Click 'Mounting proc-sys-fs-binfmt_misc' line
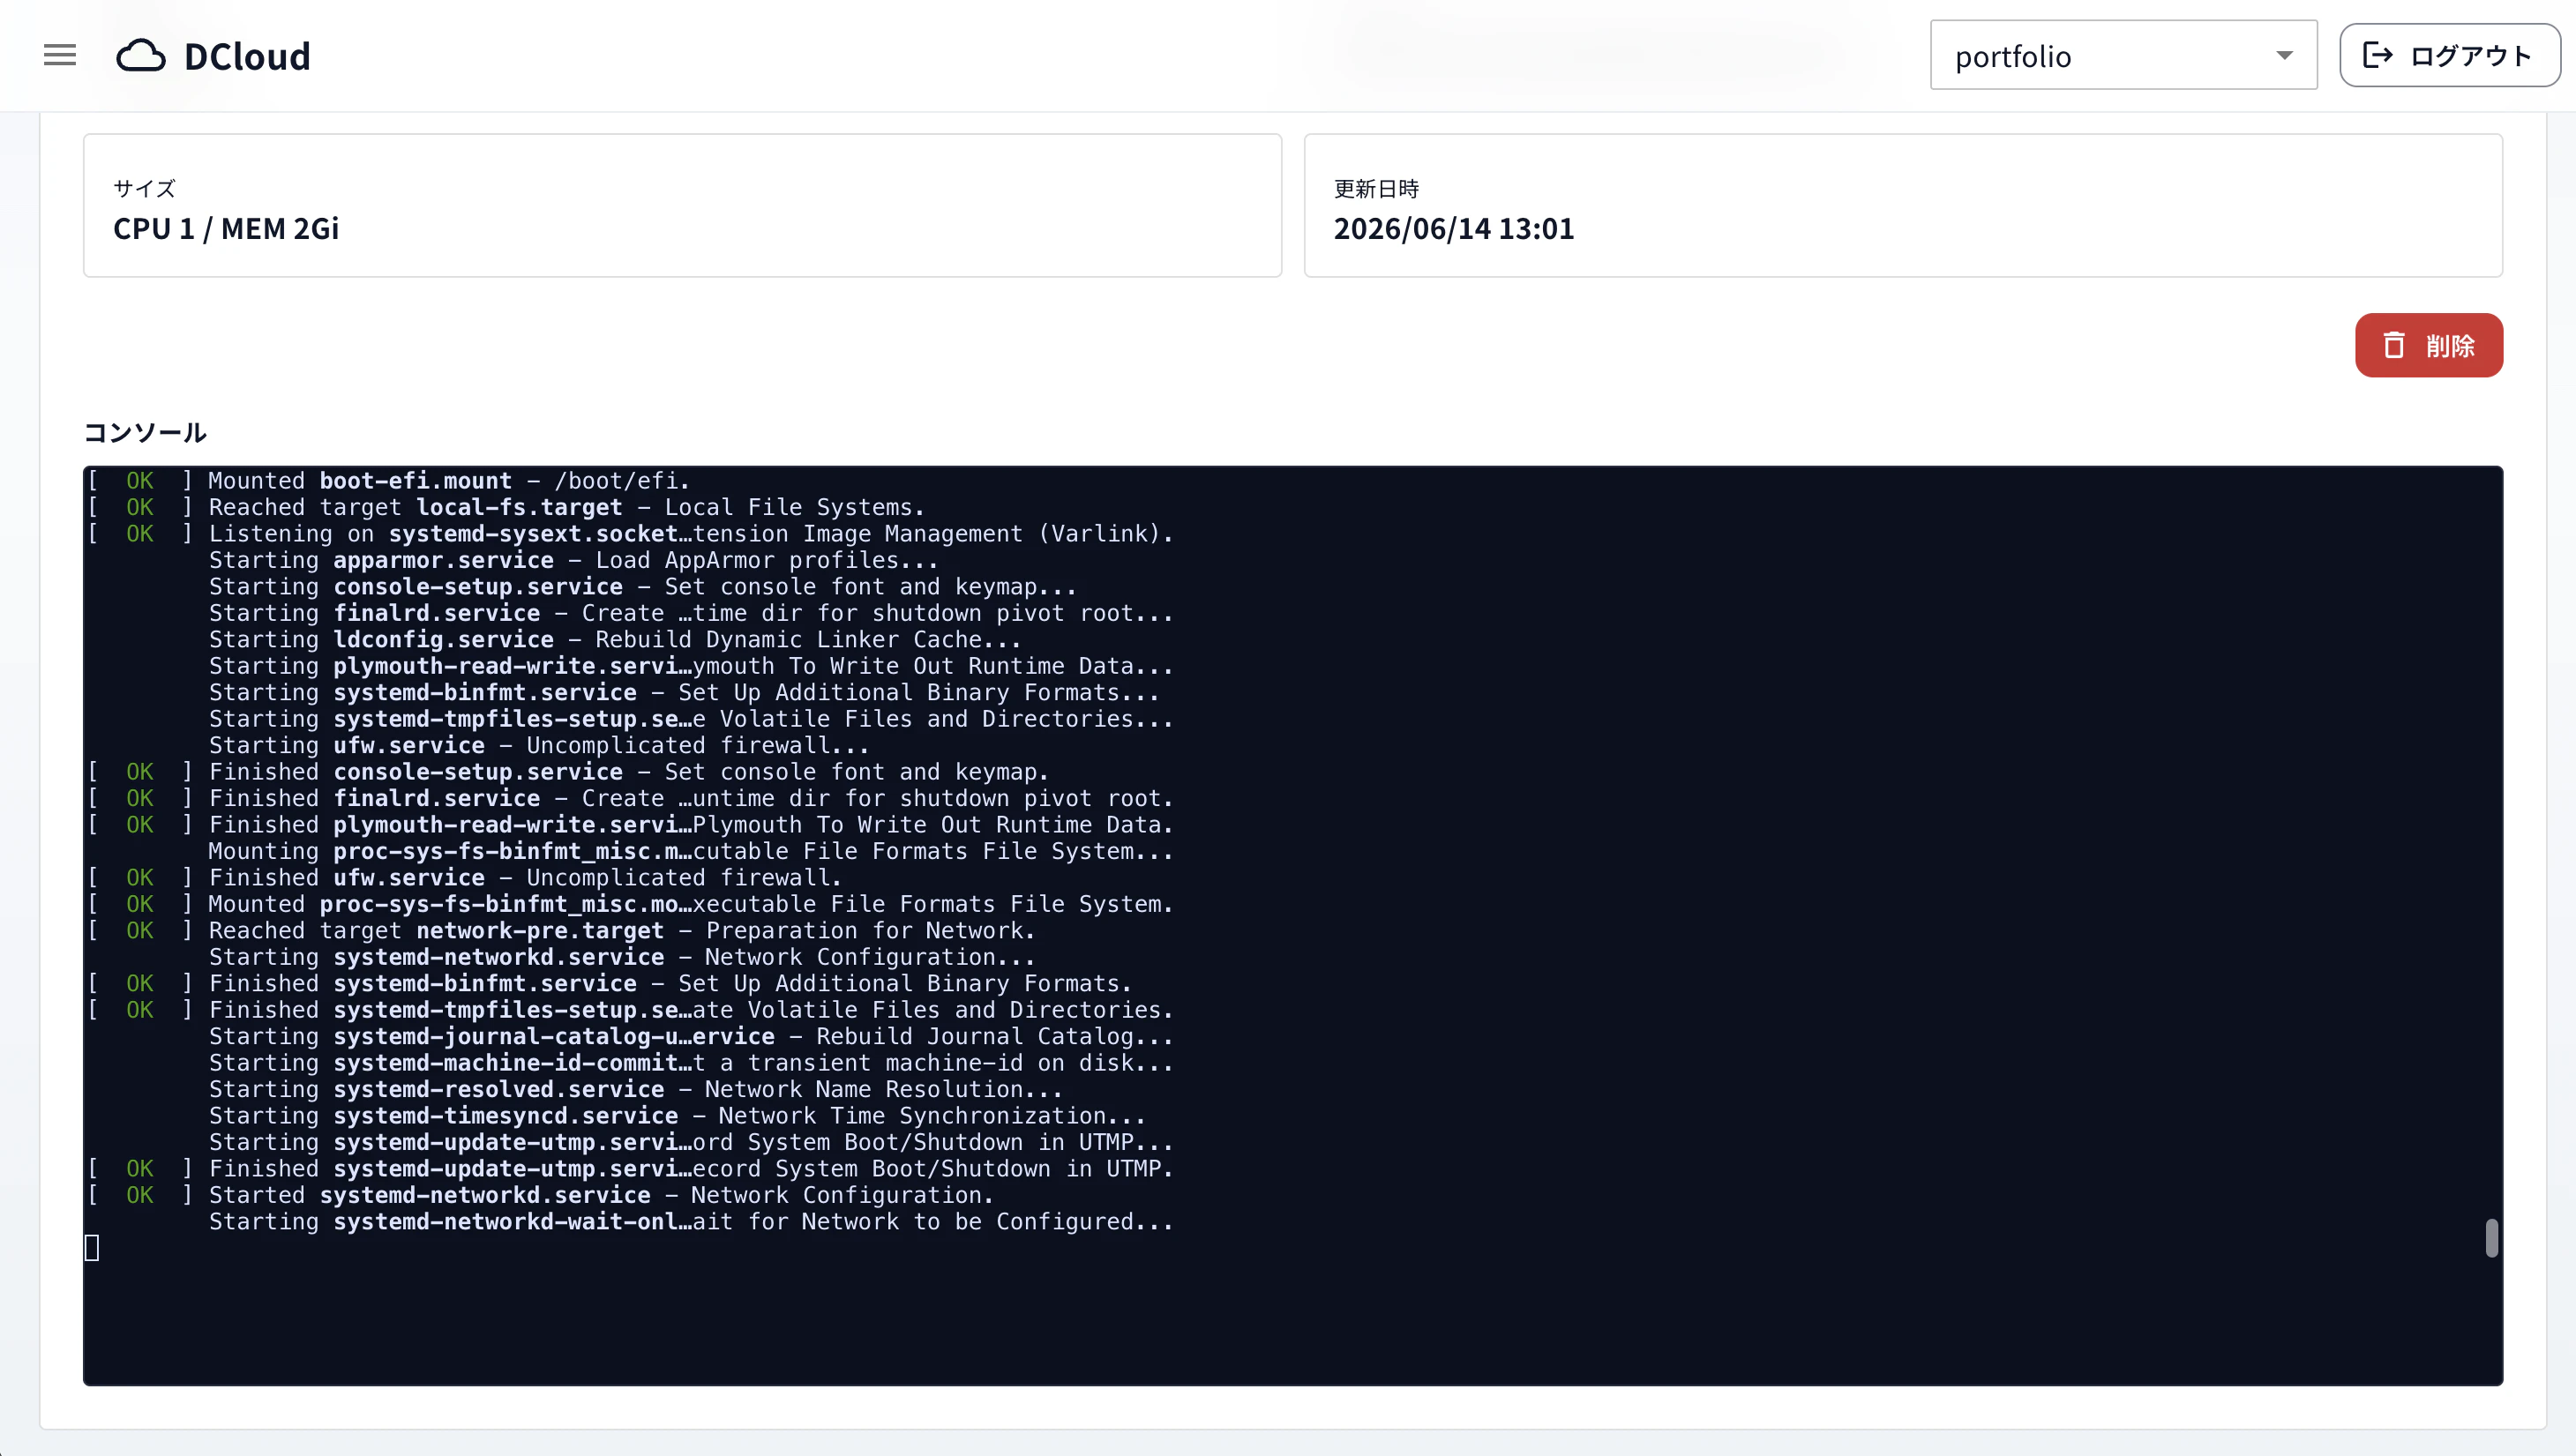This screenshot has height=1456, width=2576. pos(691,852)
